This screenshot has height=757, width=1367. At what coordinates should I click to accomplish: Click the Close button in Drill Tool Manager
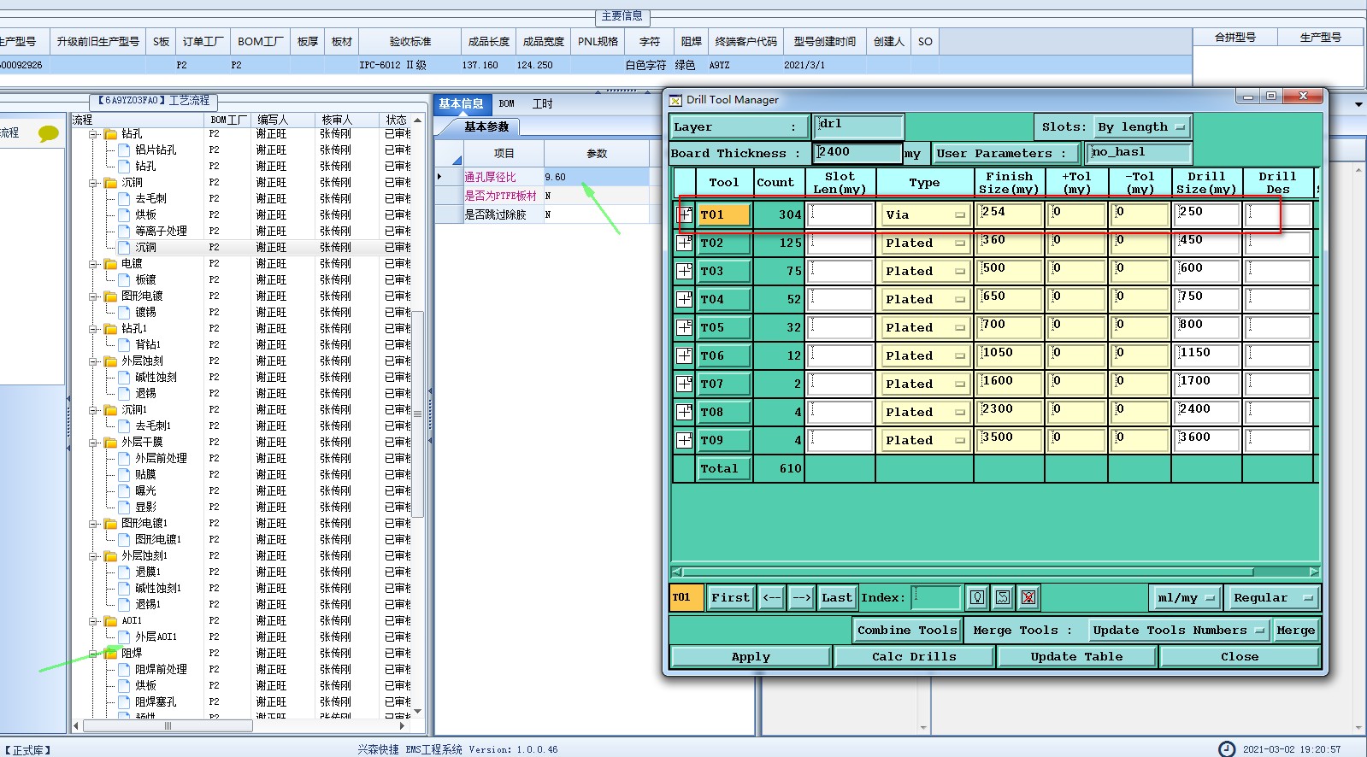[1240, 656]
